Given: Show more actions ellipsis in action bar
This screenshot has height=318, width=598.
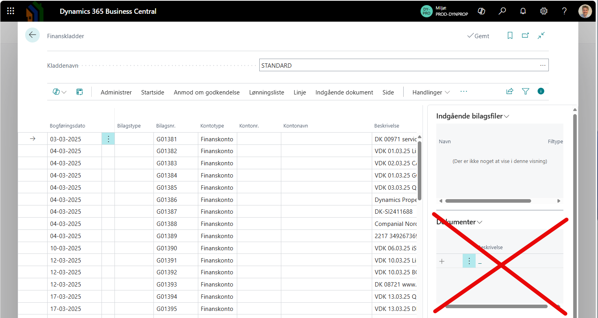Looking at the screenshot, I should click(x=464, y=92).
